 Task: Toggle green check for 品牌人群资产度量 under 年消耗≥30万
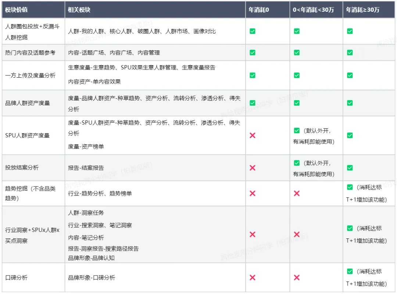pos(350,103)
